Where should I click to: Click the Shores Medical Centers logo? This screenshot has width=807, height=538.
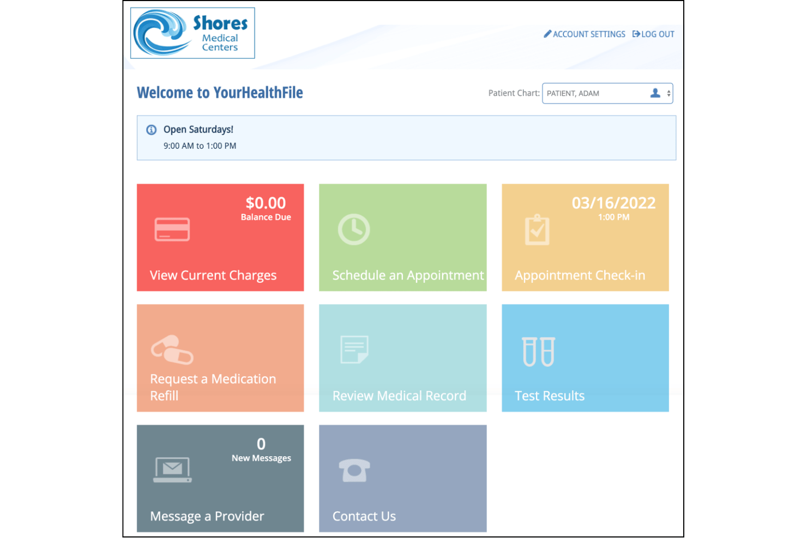[192, 33]
